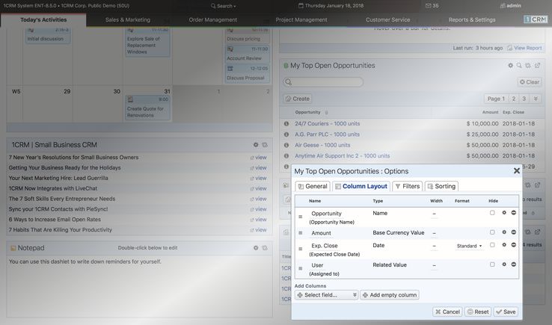The height and width of the screenshot is (325, 552).
Task: Tick Hide checkbox for Exp. Close column
Action: coord(492,245)
